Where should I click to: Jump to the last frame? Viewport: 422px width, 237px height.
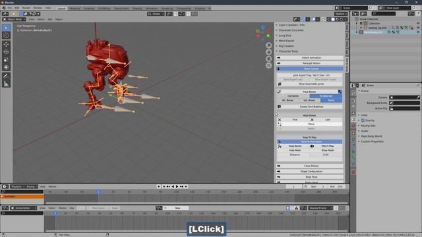[186, 186]
